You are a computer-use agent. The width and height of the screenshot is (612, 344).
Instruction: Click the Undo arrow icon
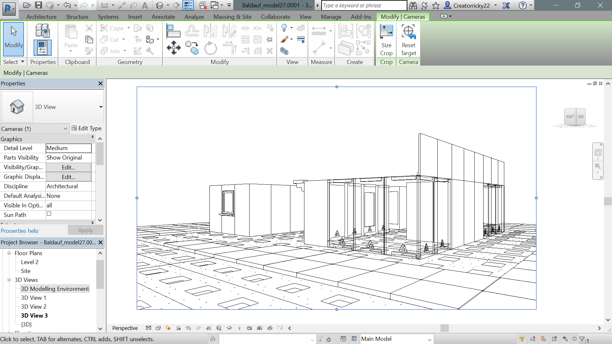(x=67, y=5)
